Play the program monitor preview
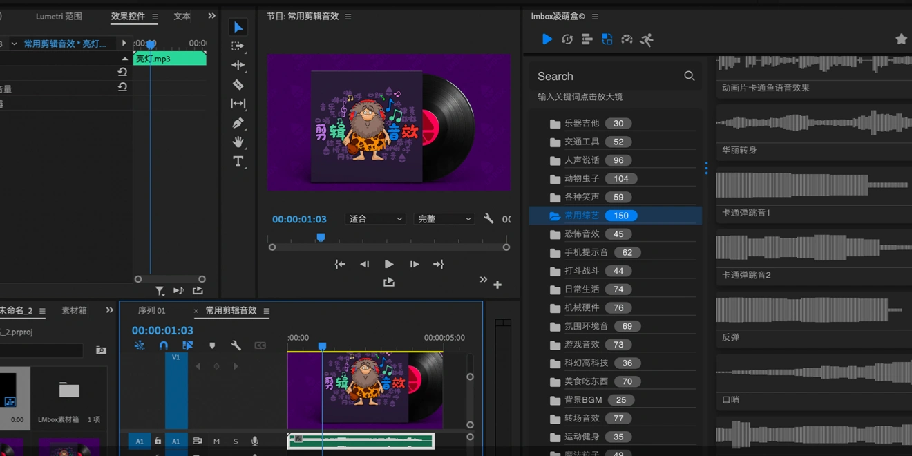912x456 pixels. [x=389, y=264]
